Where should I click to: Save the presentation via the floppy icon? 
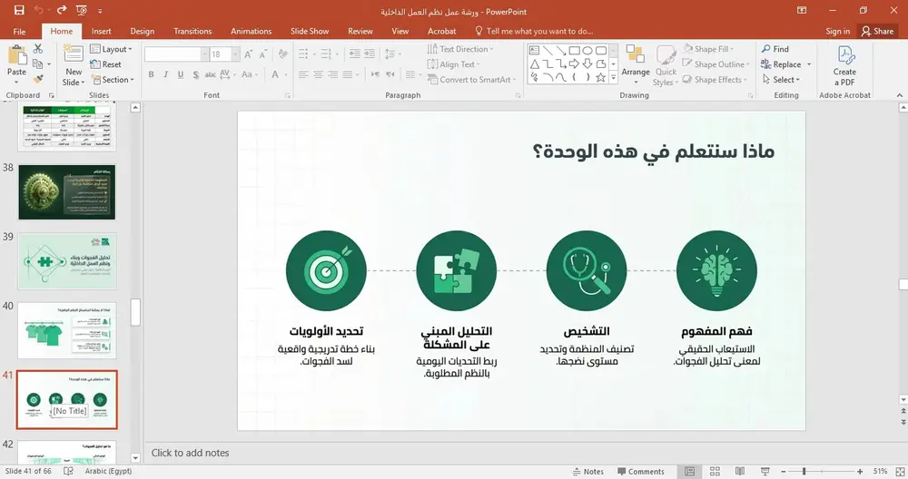click(19, 10)
